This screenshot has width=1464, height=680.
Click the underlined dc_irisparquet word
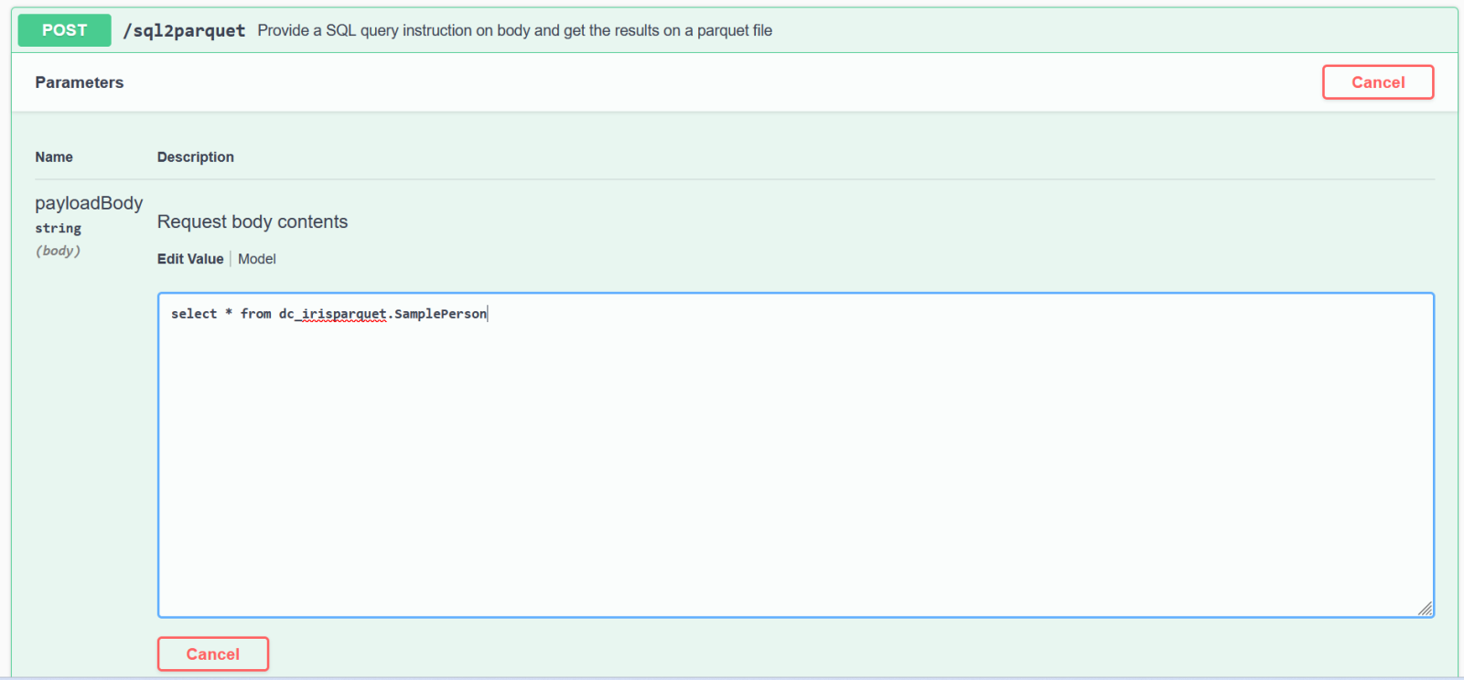coord(332,314)
